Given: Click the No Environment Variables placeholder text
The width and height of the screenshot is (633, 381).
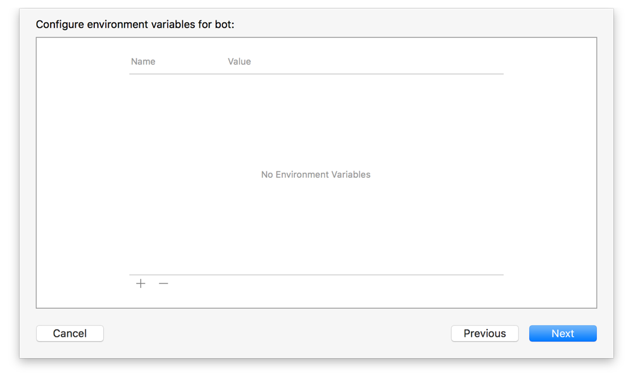Looking at the screenshot, I should pyautogui.click(x=315, y=175).
